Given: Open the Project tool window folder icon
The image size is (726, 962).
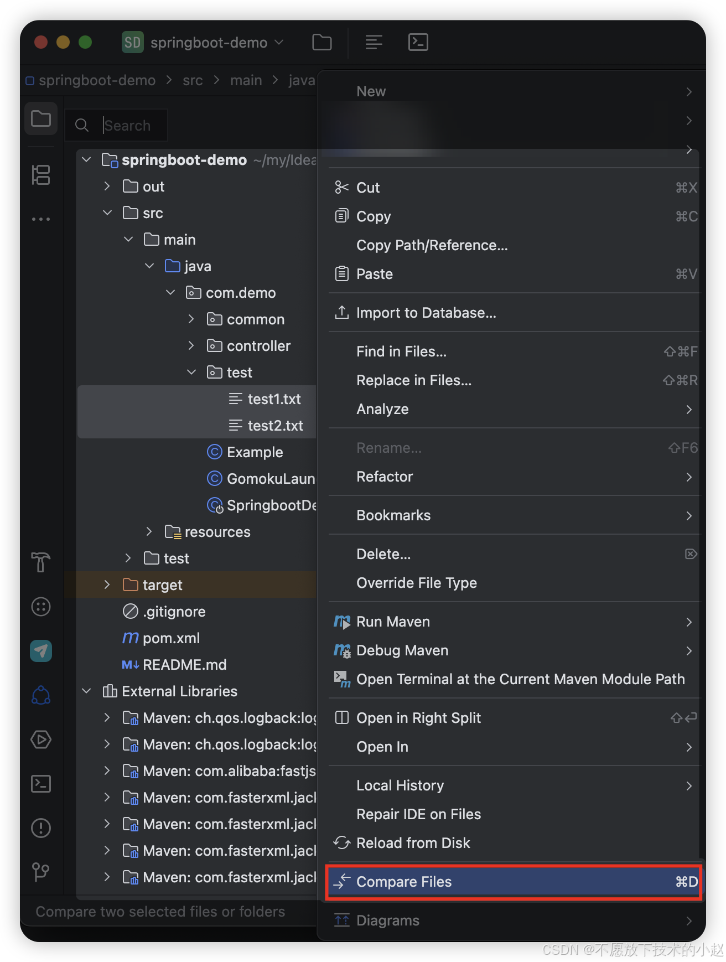Looking at the screenshot, I should point(41,118).
